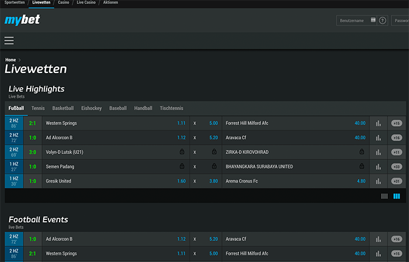Switch to the blue three-column view

[x=397, y=197]
